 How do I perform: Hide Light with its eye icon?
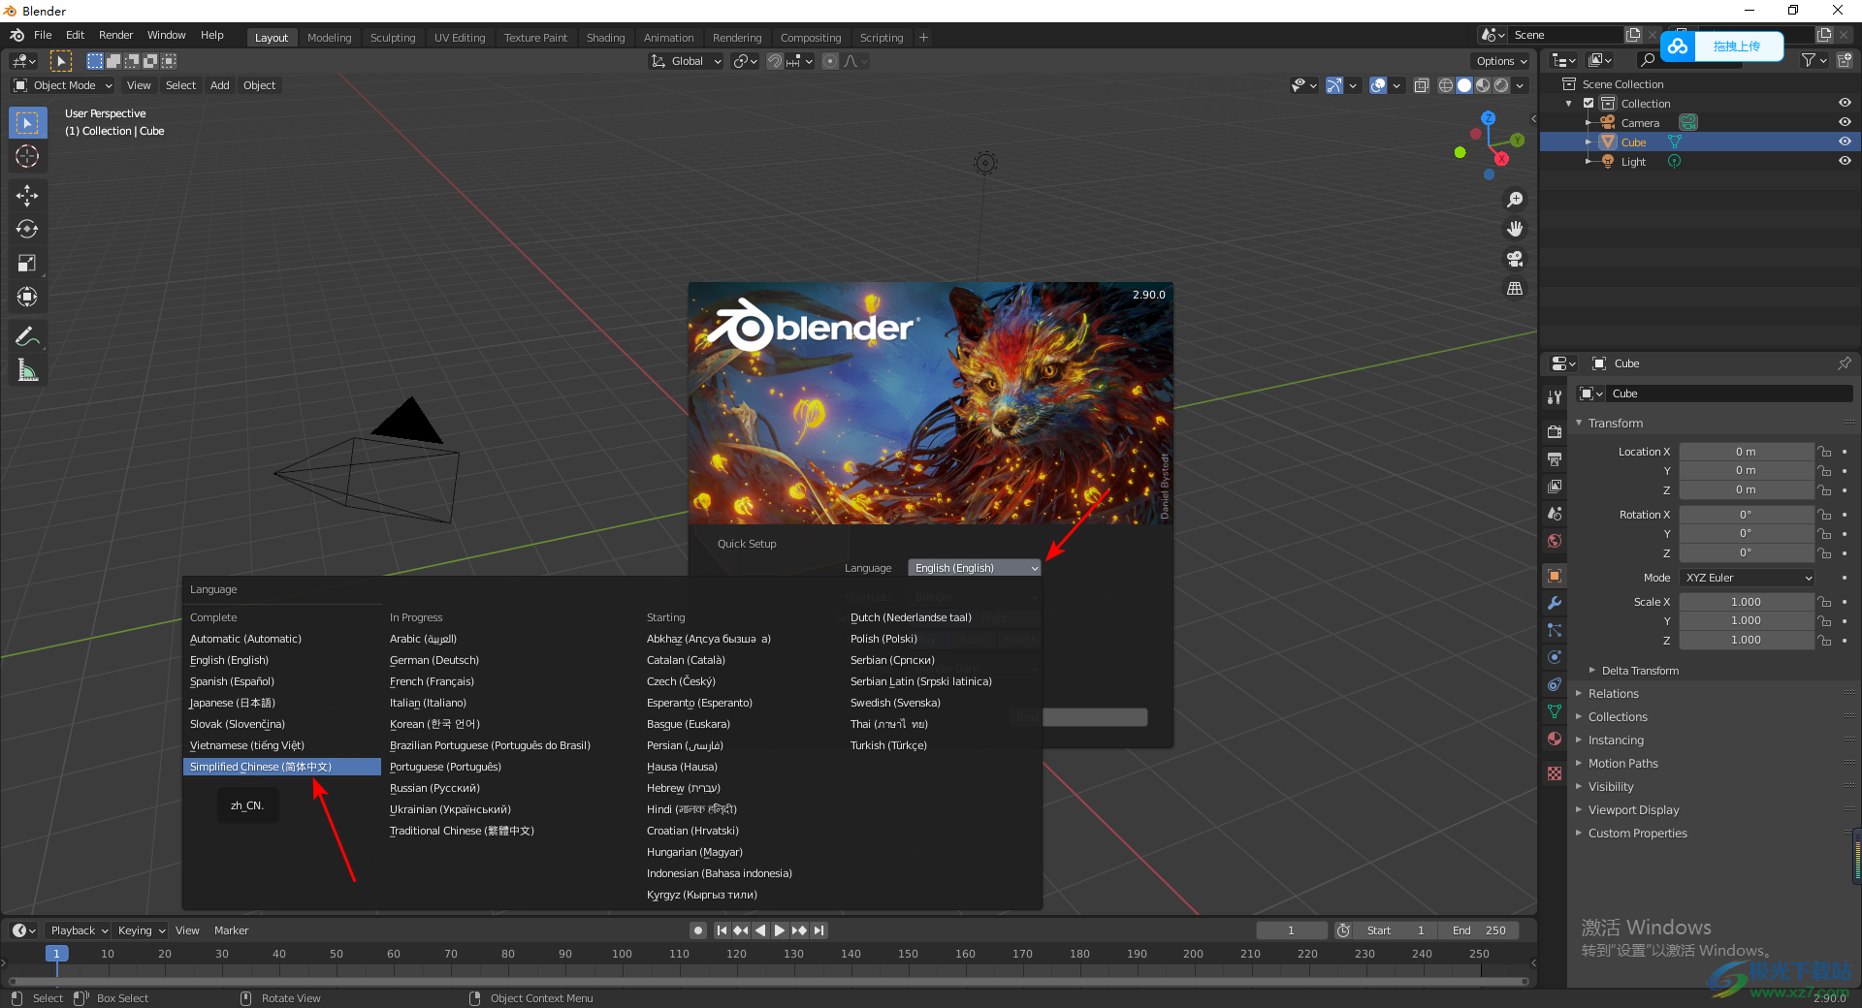click(1844, 162)
